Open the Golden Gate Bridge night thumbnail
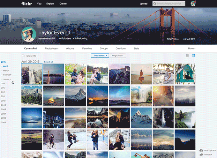The image size is (217, 158). 54,74
